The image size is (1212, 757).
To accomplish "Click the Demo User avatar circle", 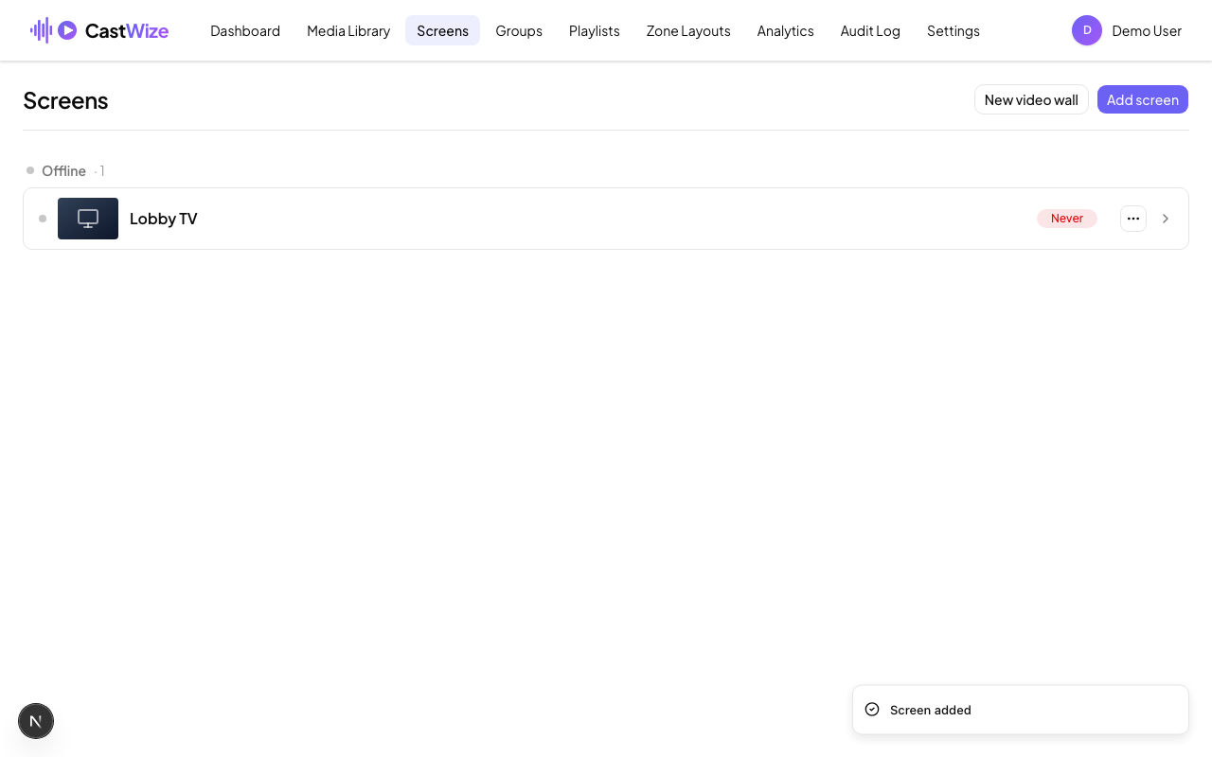I will (1087, 30).
